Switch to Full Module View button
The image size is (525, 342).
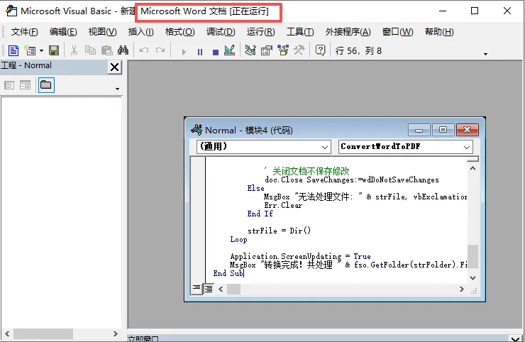tap(209, 288)
